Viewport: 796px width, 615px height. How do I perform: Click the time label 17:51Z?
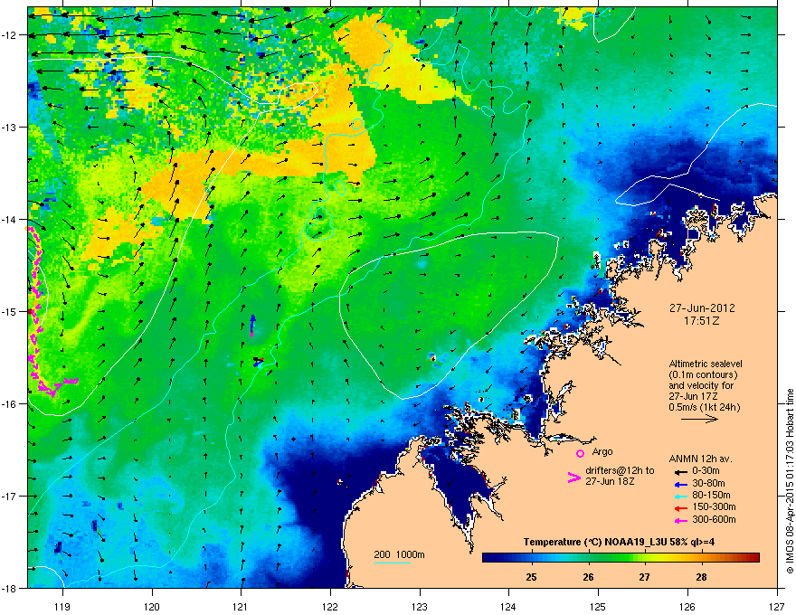pos(702,321)
